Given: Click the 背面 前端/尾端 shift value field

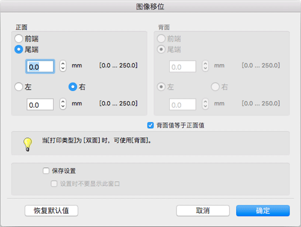Looking at the screenshot, I should click(x=182, y=66).
